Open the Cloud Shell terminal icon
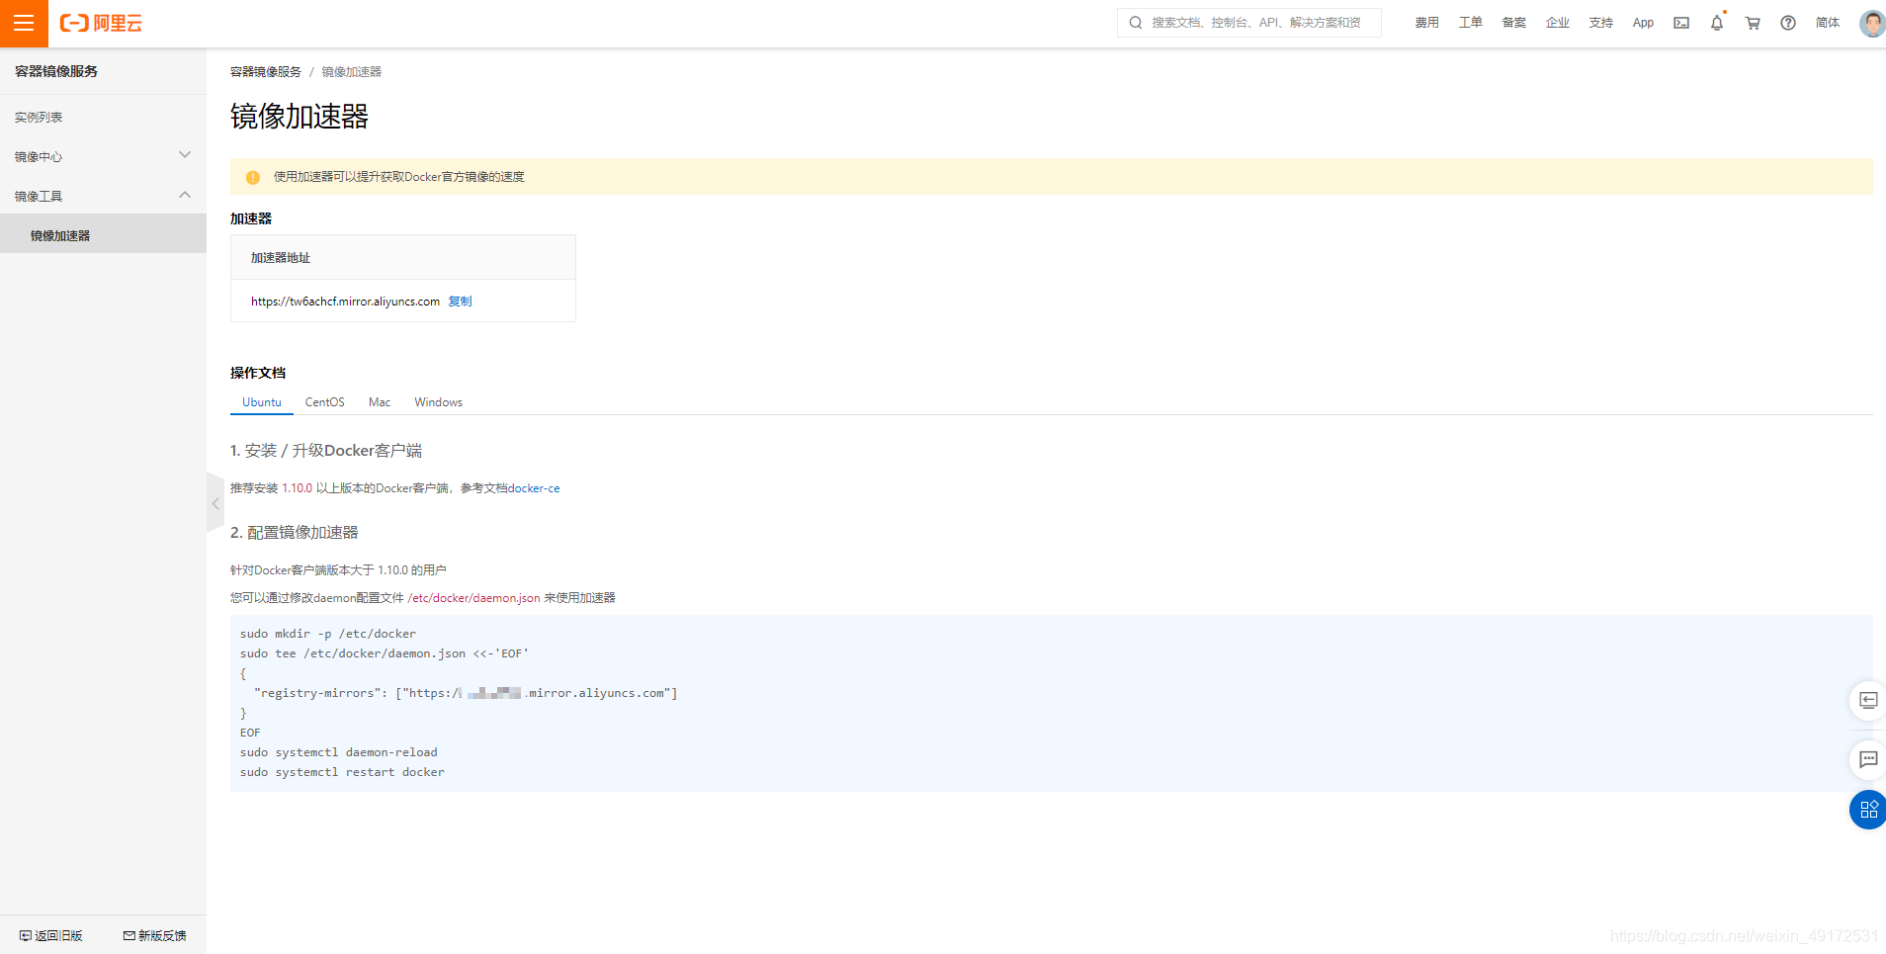This screenshot has height=954, width=1886. point(1681,23)
